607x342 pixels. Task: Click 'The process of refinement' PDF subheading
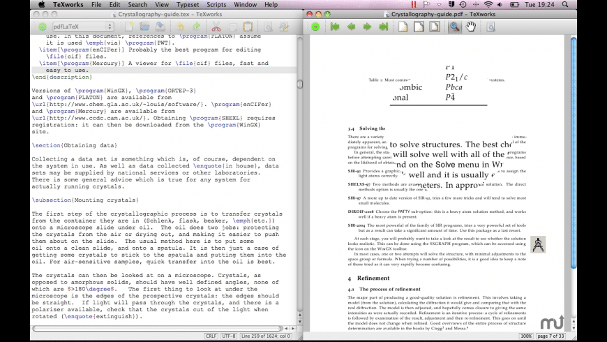389,289
